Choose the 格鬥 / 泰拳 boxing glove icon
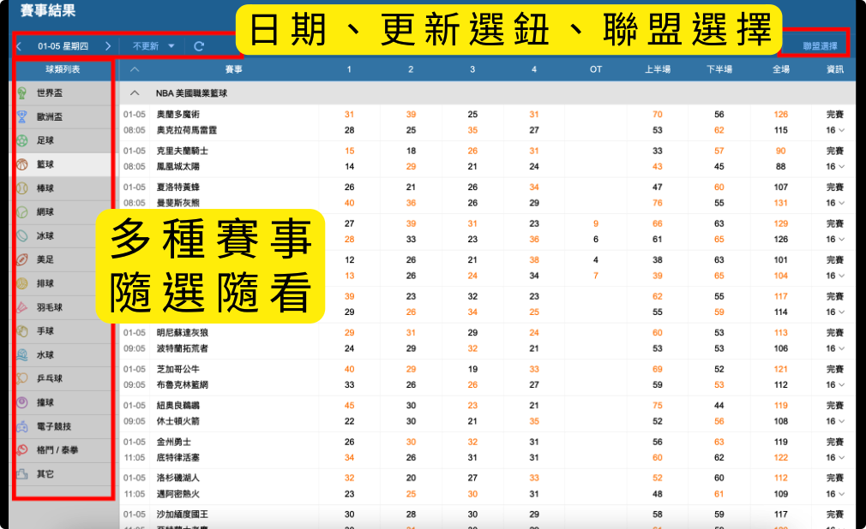866x529 pixels. coord(21,450)
